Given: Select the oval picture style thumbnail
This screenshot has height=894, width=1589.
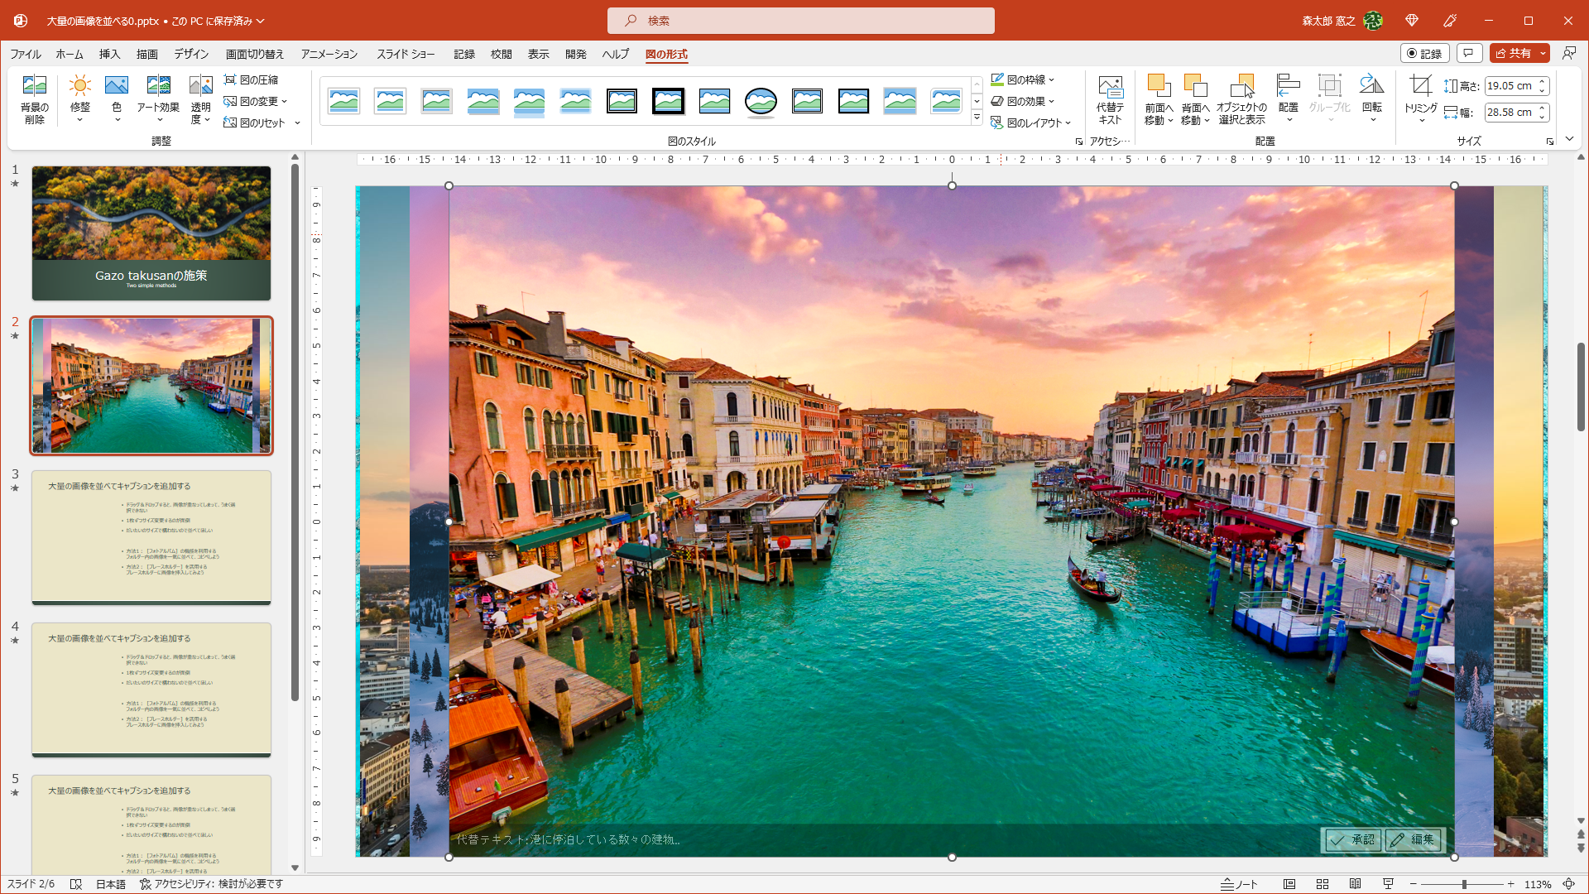Looking at the screenshot, I should tap(761, 101).
